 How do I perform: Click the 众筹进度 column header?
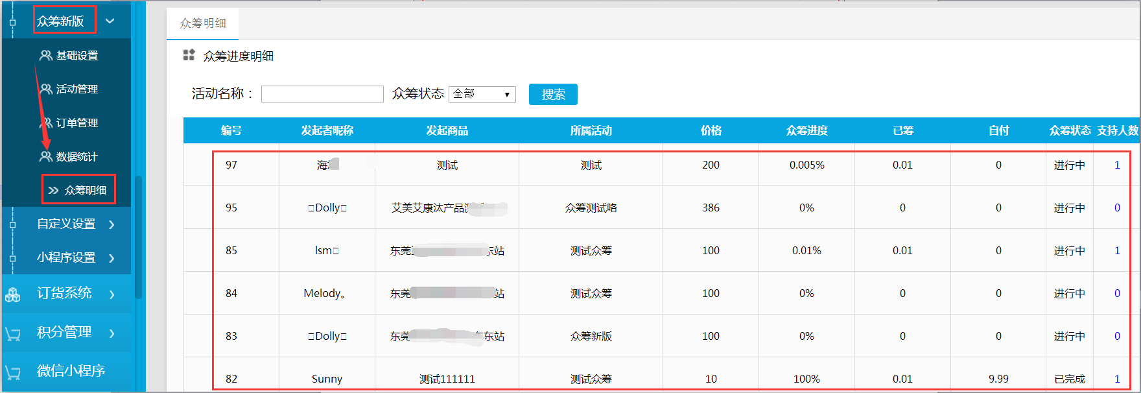(x=806, y=130)
